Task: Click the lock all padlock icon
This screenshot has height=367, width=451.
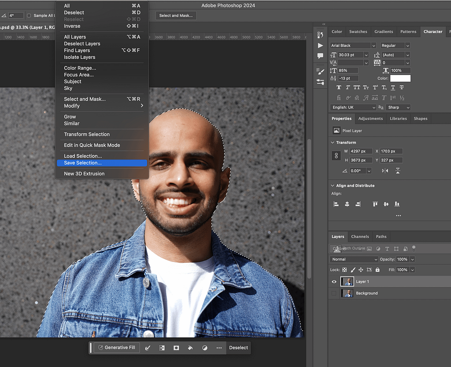Action: [377, 270]
